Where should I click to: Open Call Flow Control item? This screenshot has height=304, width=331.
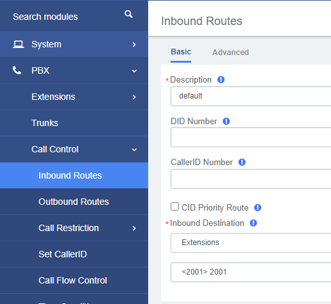click(74, 280)
